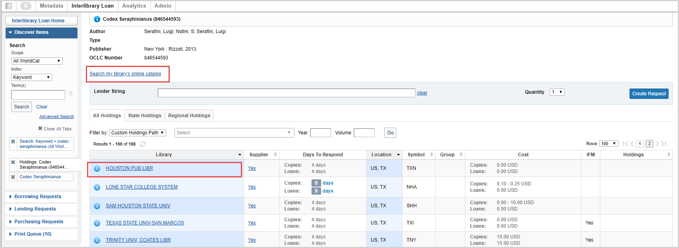
Task: Select the Interlibrary Loan tab
Action: tap(93, 6)
